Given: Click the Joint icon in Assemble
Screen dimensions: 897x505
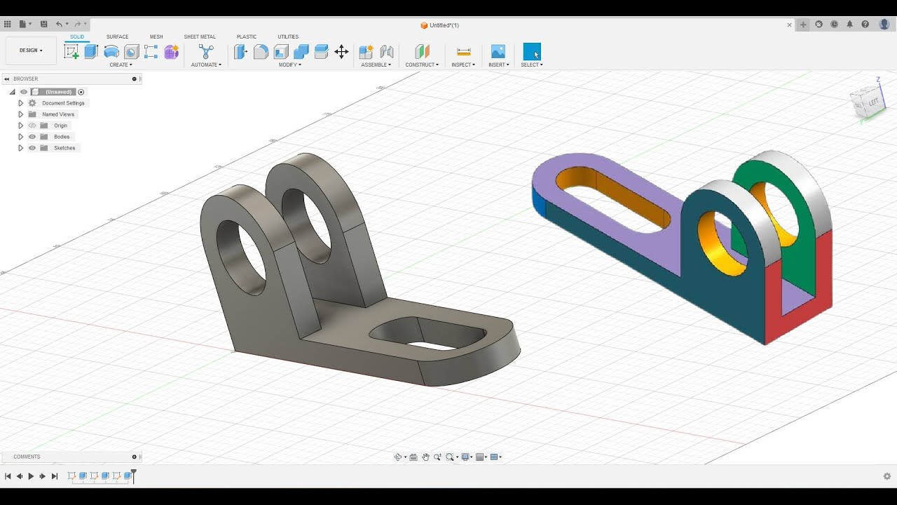Looking at the screenshot, I should click(x=386, y=52).
